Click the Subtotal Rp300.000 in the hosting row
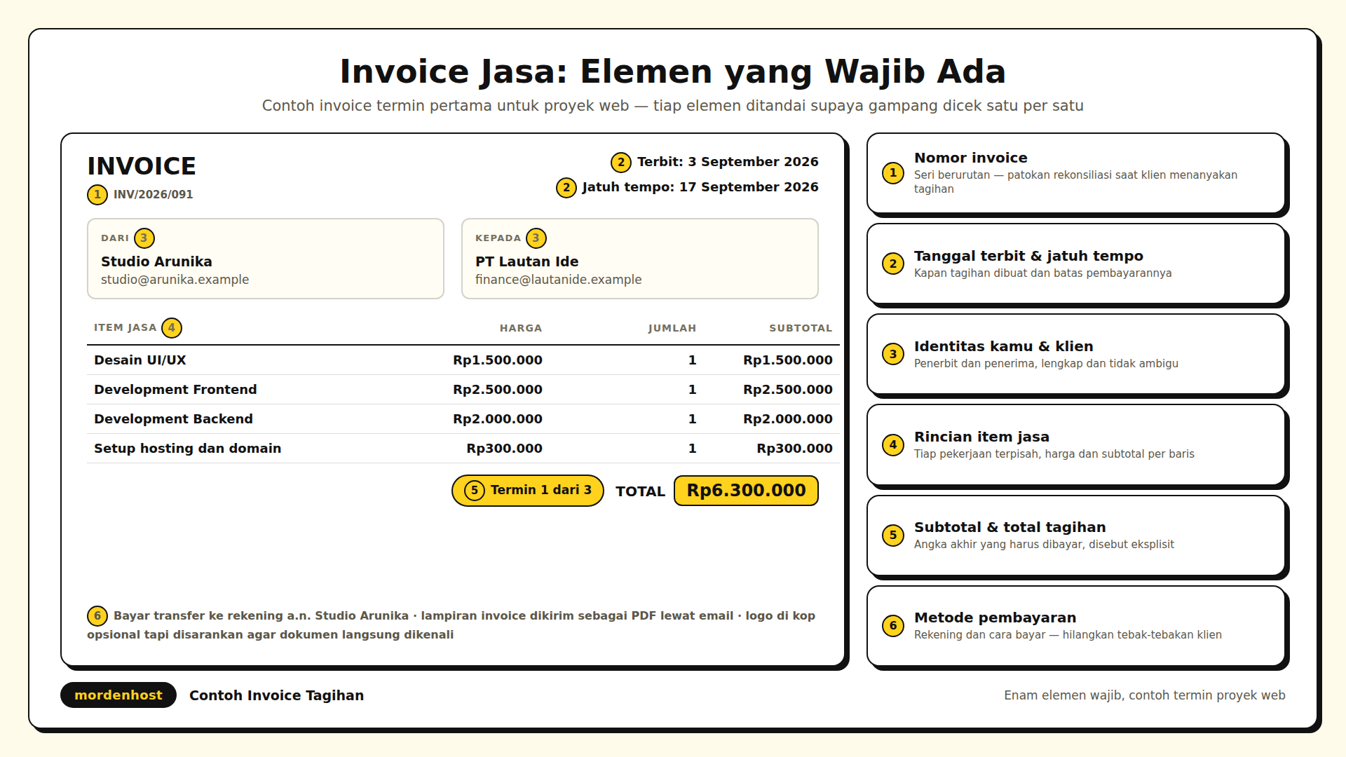The width and height of the screenshot is (1346, 757). point(795,449)
